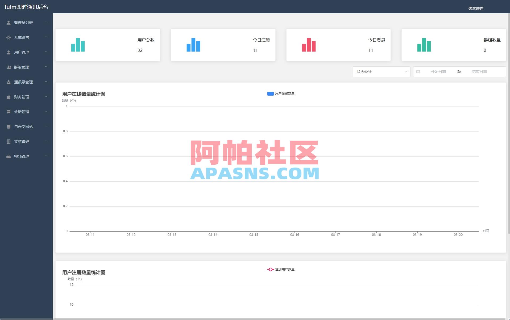This screenshot has height=320, width=510.
Task: Toggle the 用户在线数量 legend item
Action: 281,93
